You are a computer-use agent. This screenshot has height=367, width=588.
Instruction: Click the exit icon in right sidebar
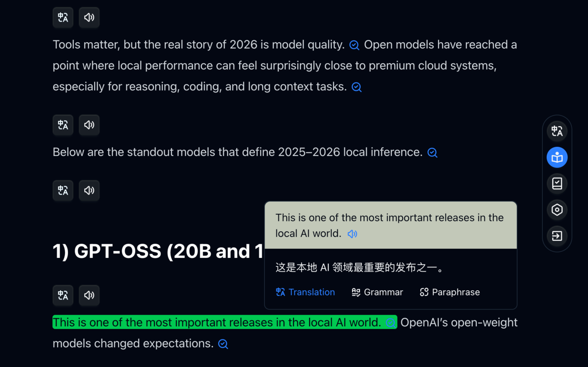coord(557,236)
